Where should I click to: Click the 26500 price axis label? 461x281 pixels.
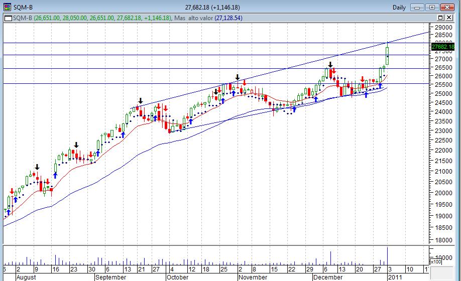coord(443,68)
